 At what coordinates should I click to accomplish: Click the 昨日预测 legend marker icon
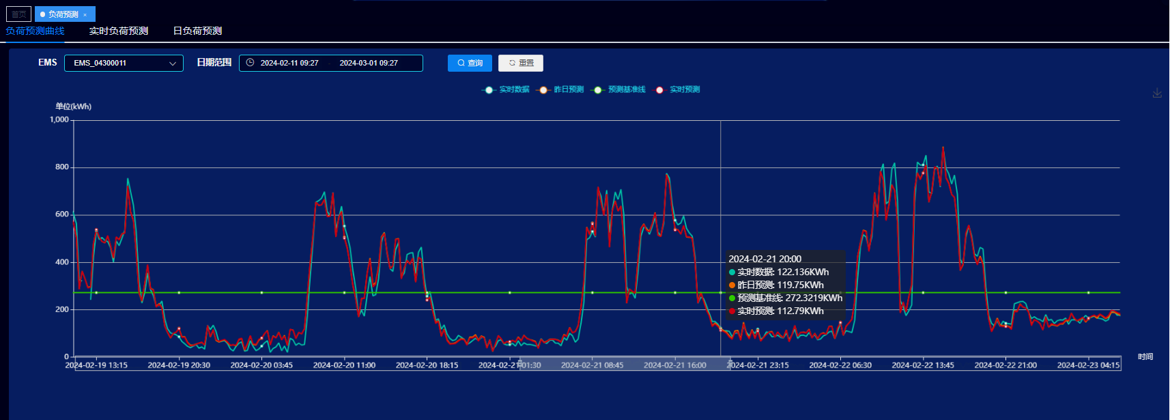click(543, 90)
